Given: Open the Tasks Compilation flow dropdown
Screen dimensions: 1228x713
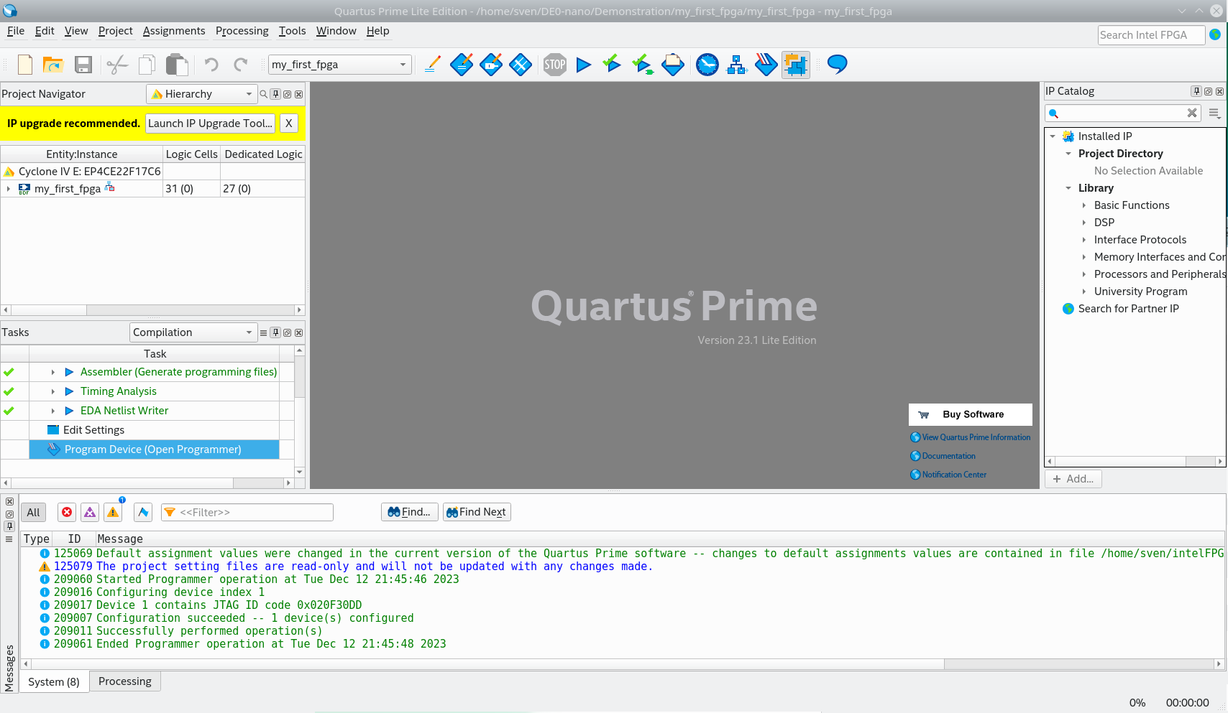Looking at the screenshot, I should click(x=193, y=332).
